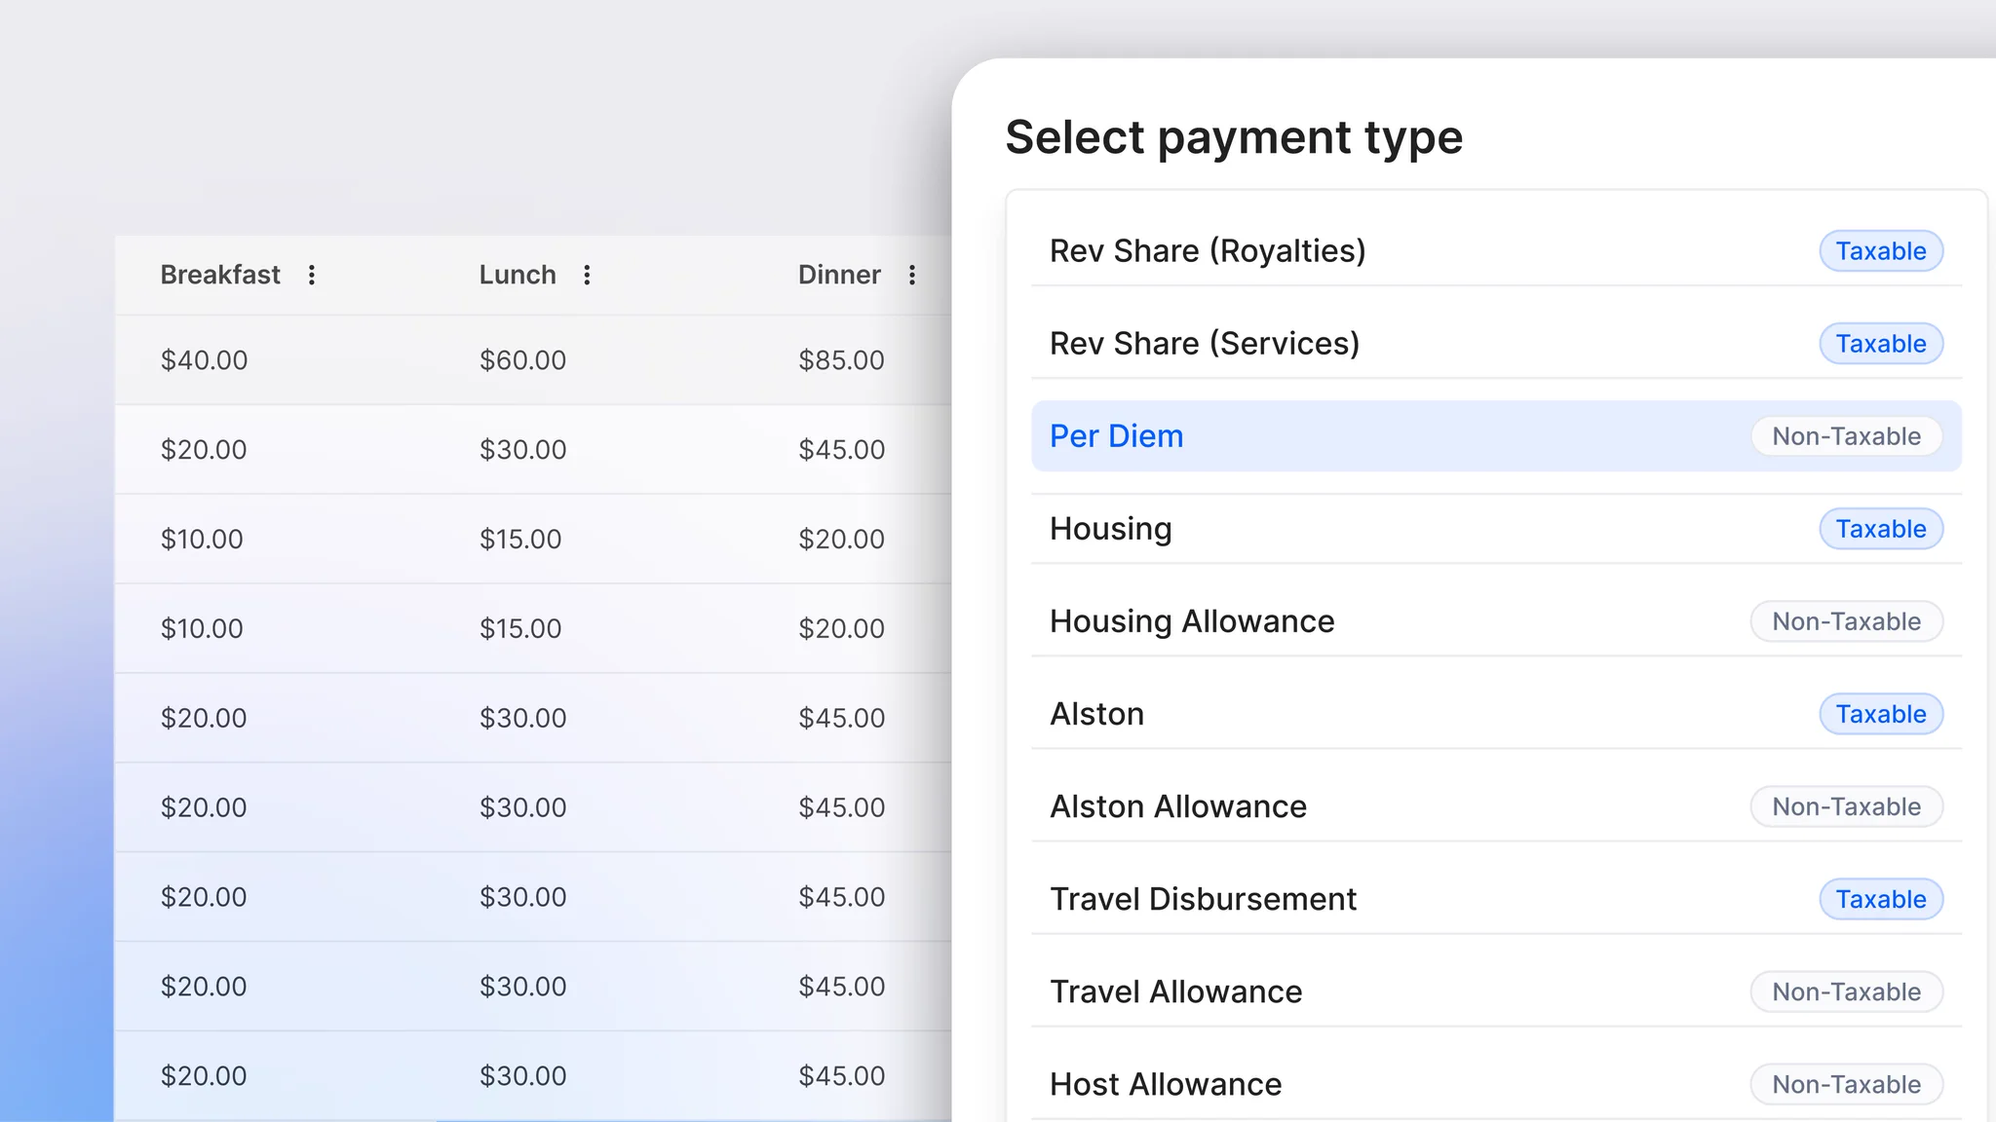1996x1122 pixels.
Task: Click the Breakfast column header
Action: (x=220, y=275)
